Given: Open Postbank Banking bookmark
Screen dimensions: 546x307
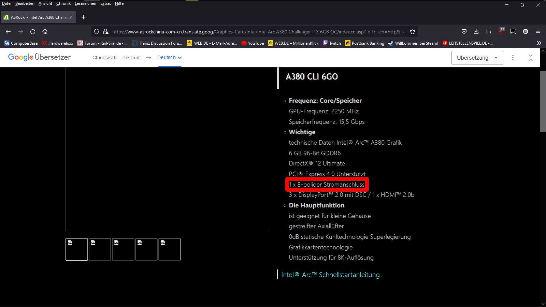Looking at the screenshot, I should pos(364,43).
